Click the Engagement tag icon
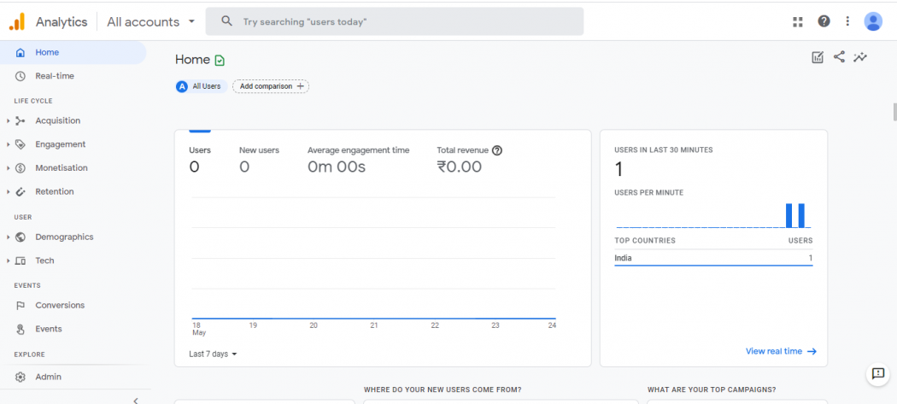Screen dimensions: 897x404 tap(21, 144)
